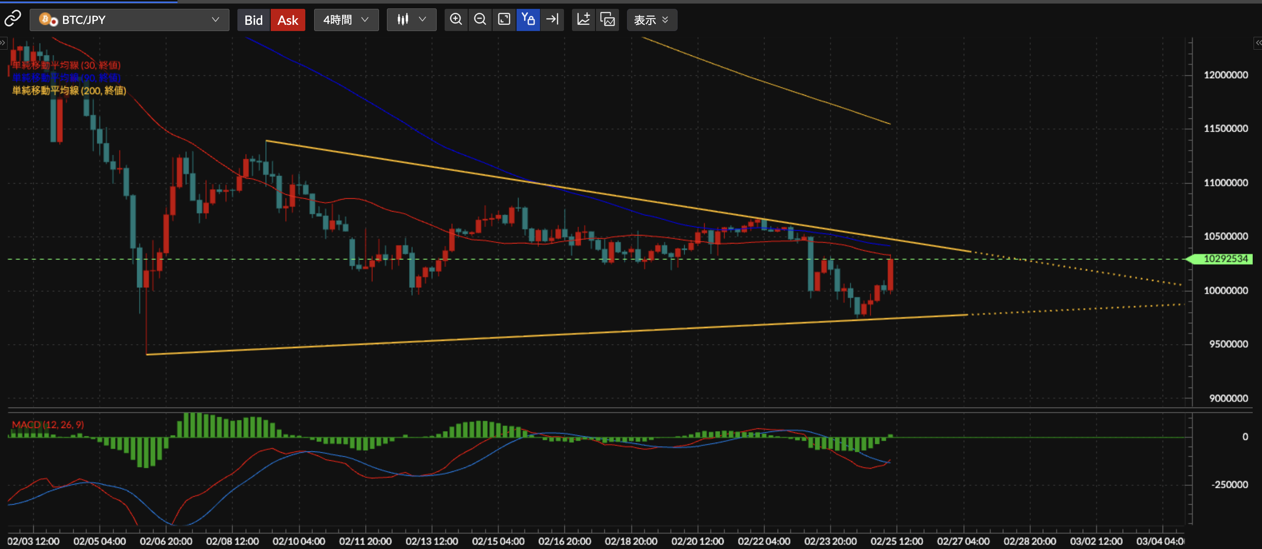The width and height of the screenshot is (1262, 549).
Task: Open the BTC/JPY symbol dropdown
Action: click(129, 20)
